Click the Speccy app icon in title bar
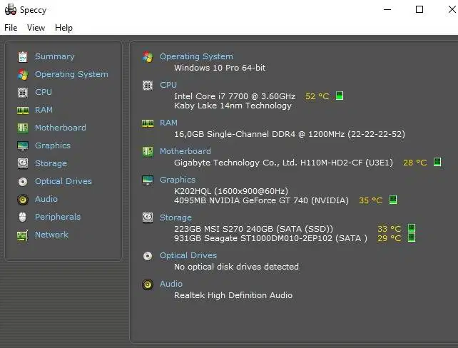 11,10
